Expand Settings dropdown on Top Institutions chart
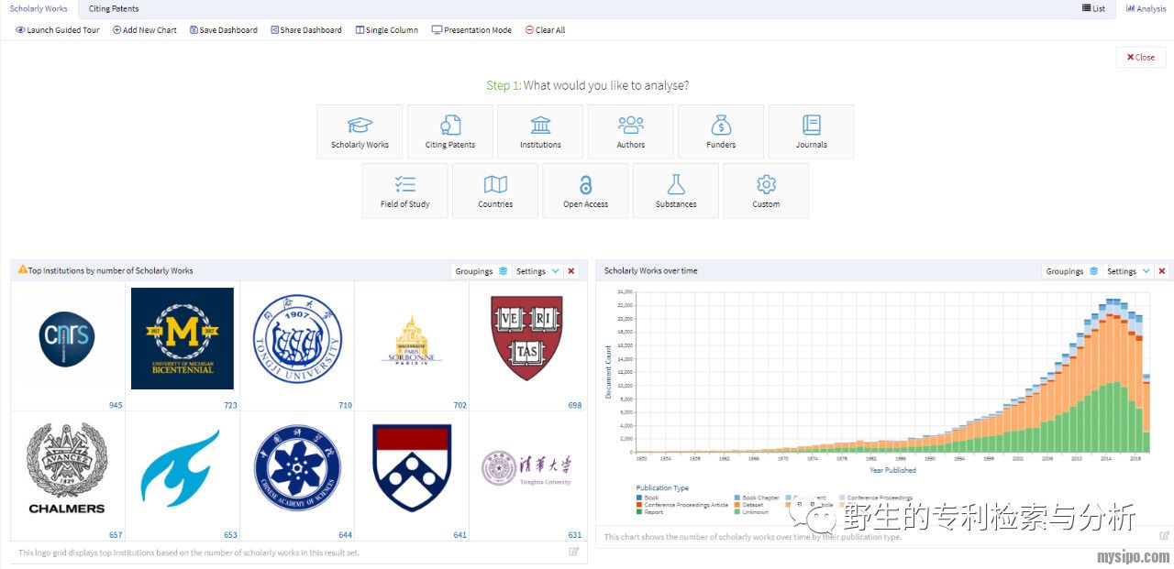Screen dimensions: 1174x569 coord(537,271)
